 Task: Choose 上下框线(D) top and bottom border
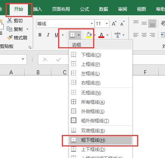(101, 149)
